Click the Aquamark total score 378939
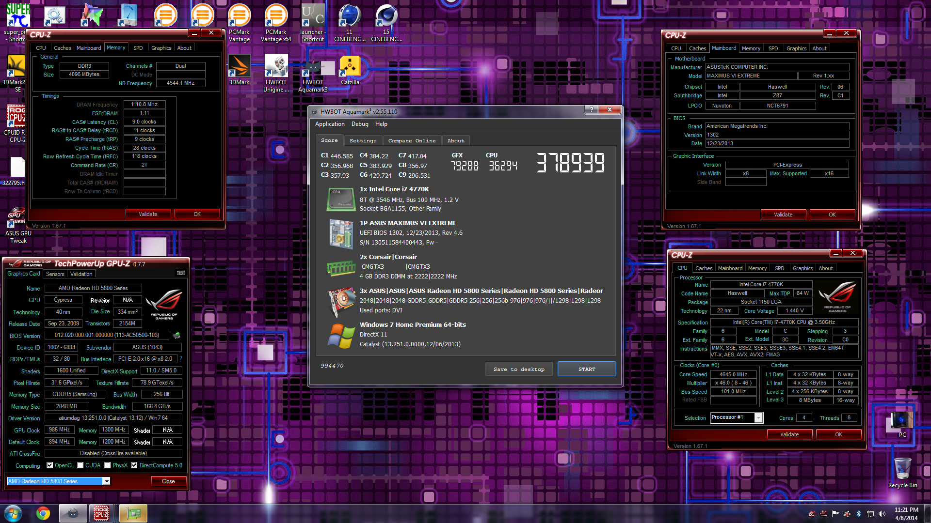 coord(570,163)
